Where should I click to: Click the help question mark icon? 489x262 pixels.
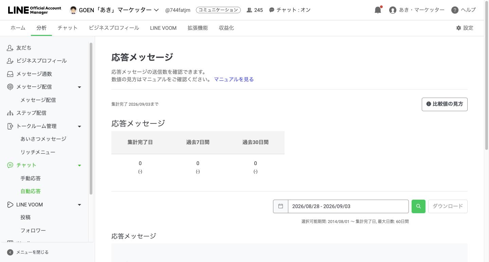[x=455, y=10]
